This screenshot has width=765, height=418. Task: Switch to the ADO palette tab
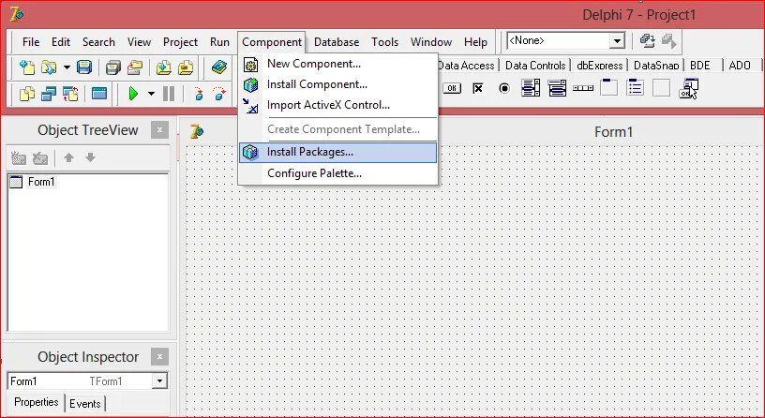tap(740, 65)
